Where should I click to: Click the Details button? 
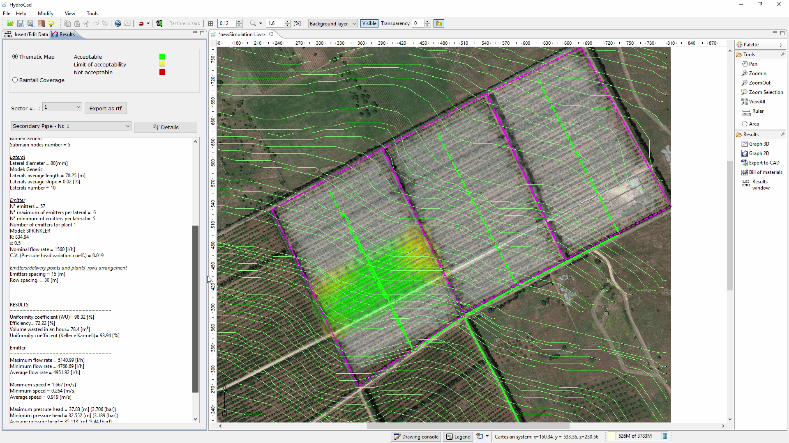click(x=165, y=127)
